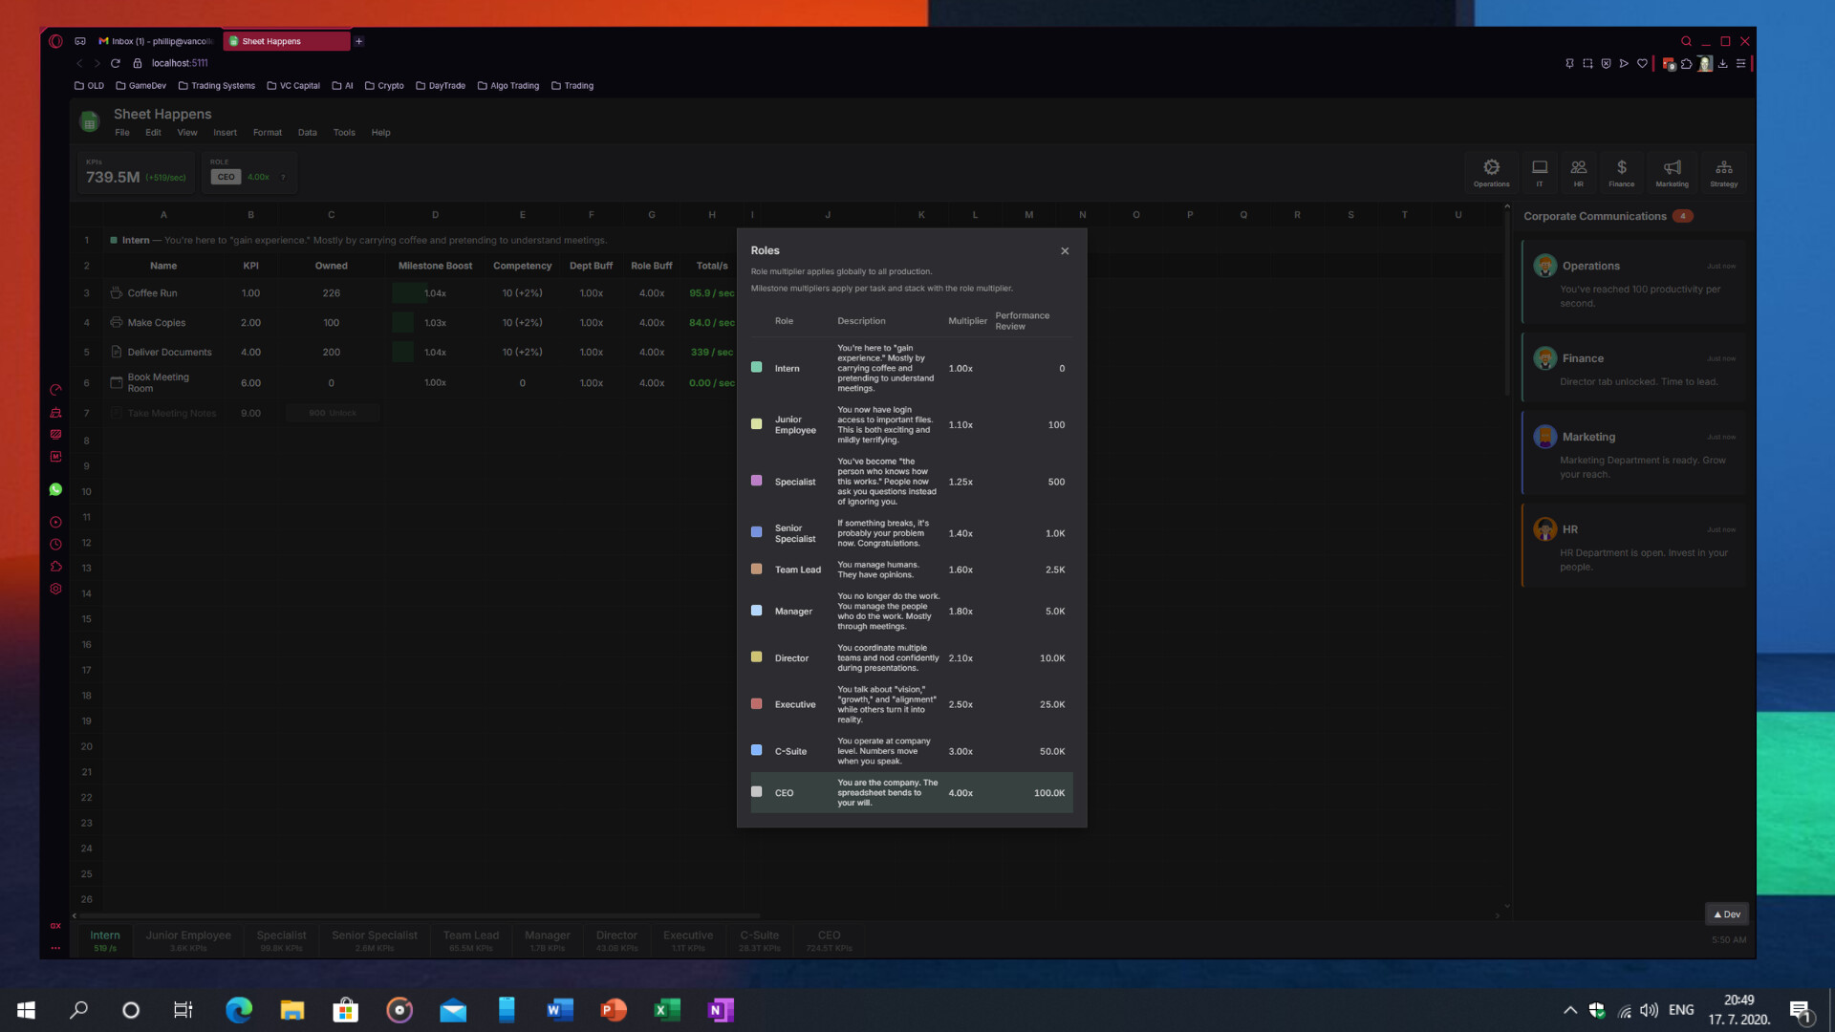Select the CEO row in Roles table

pos(911,792)
